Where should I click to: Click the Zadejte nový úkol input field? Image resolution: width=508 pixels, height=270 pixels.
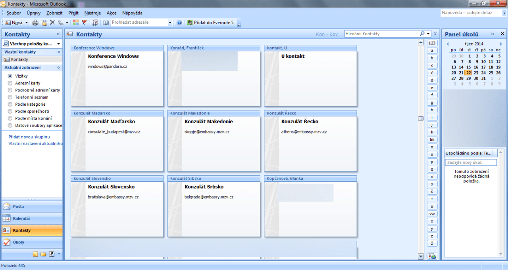(x=471, y=163)
